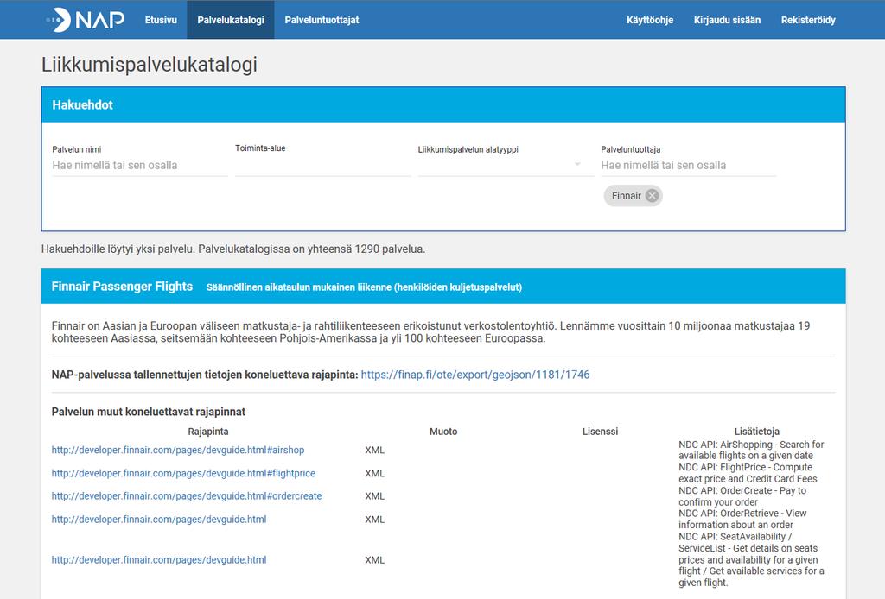885x599 pixels.
Task: Go to Palveluntuottajat
Action: pos(322,20)
